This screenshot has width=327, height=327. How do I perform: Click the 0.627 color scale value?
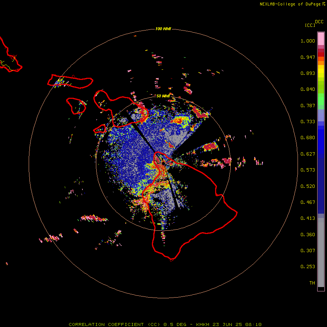coord(308,154)
